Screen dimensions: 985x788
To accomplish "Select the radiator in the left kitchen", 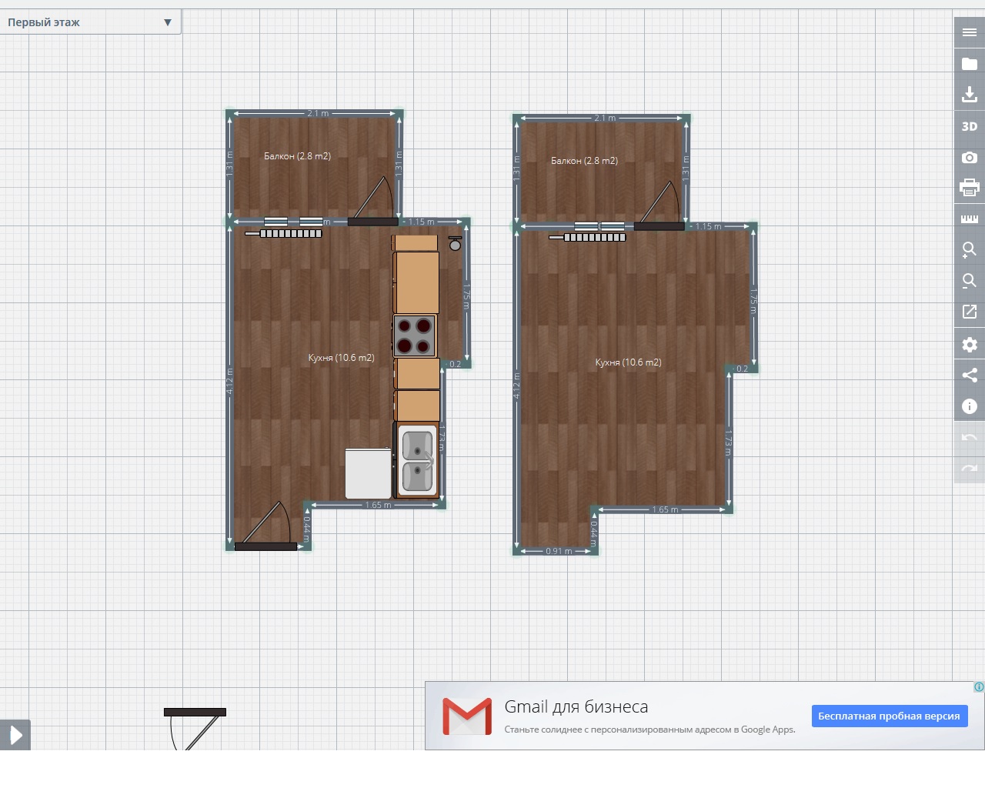I will 284,233.
